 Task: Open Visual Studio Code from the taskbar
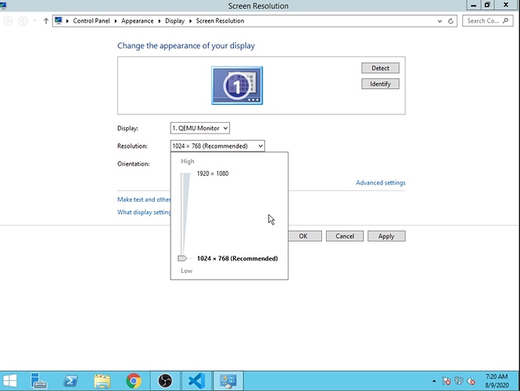point(196,380)
